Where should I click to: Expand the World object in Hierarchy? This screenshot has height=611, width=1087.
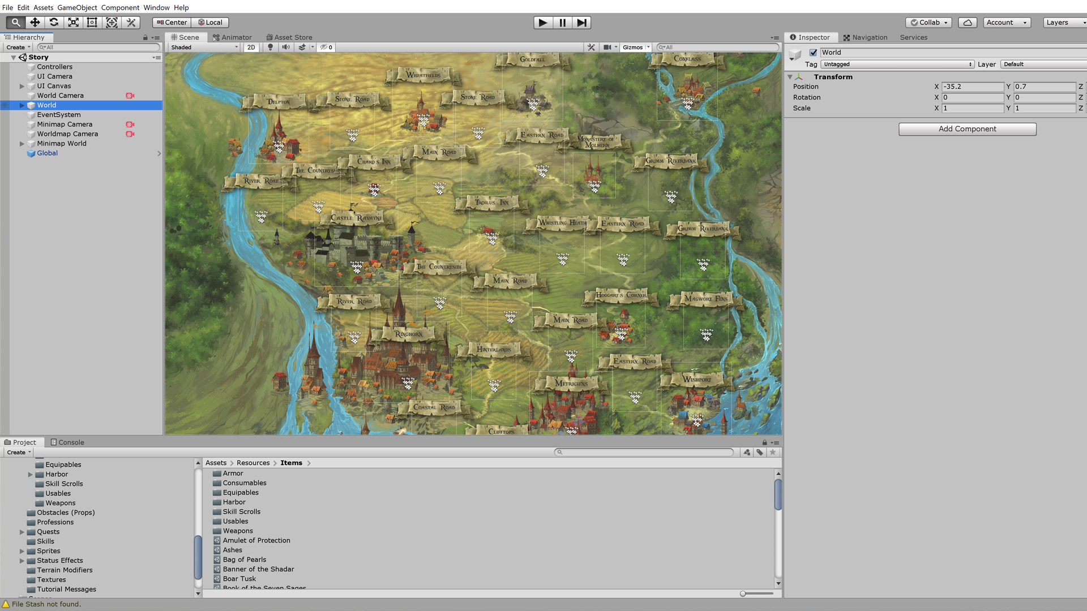tap(22, 105)
